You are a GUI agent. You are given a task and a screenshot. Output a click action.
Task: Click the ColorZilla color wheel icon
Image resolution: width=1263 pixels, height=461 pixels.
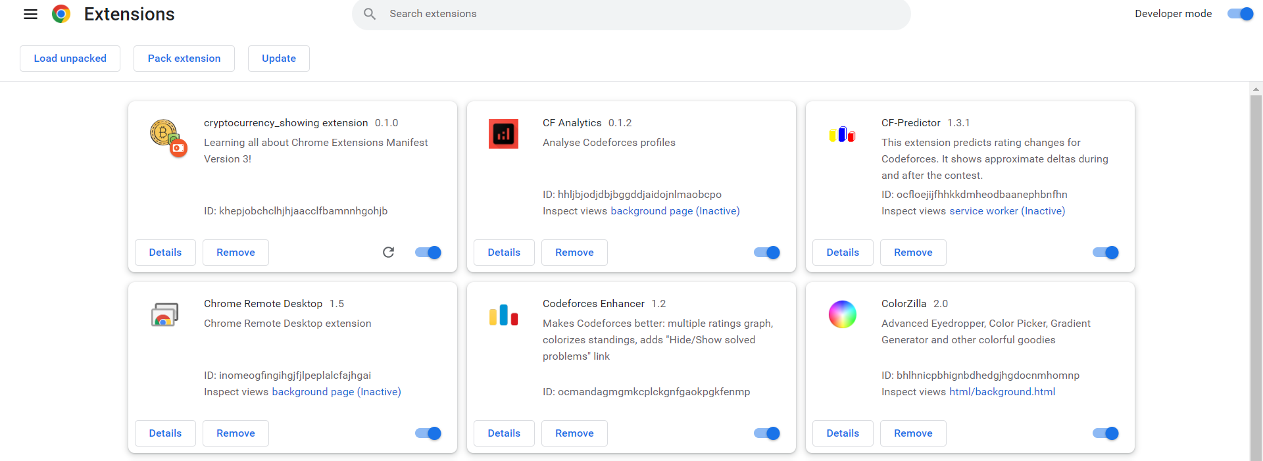(842, 314)
